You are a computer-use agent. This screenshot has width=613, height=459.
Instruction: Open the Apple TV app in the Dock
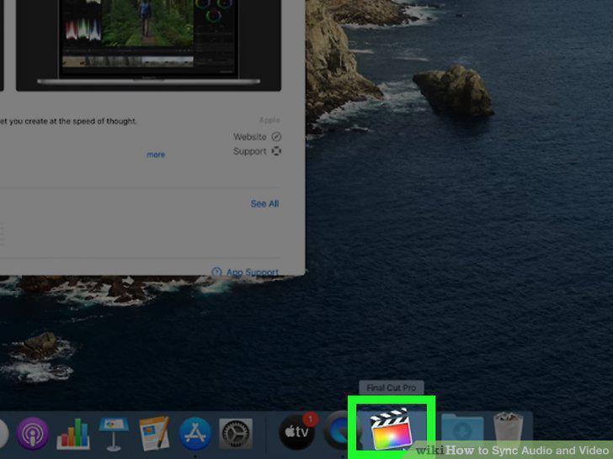297,432
